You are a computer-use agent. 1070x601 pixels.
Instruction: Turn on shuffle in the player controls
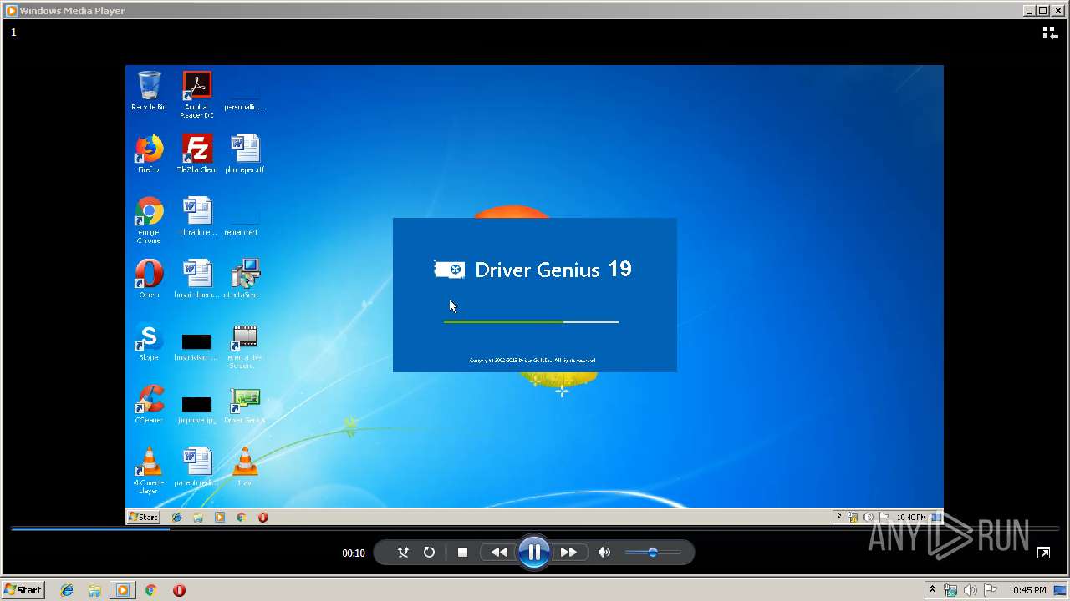point(403,553)
